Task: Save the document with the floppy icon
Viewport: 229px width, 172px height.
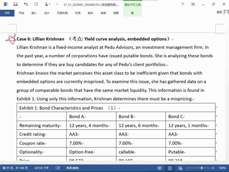Action: pos(15,4)
